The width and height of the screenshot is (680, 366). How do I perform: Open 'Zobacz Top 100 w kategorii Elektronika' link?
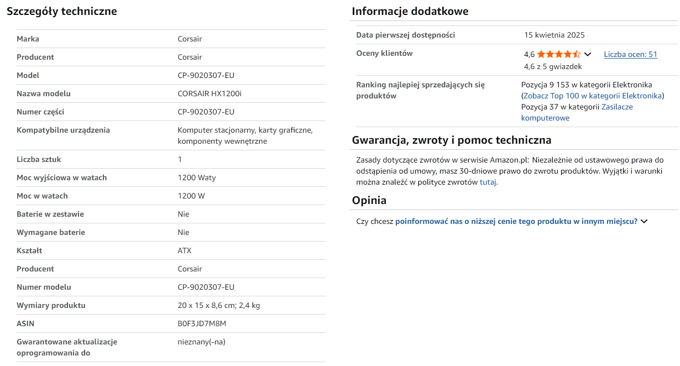point(592,96)
